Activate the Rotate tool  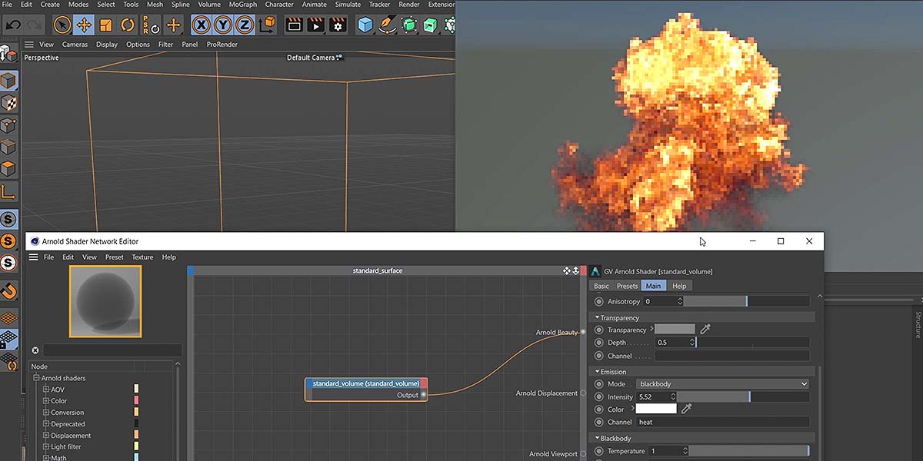128,25
